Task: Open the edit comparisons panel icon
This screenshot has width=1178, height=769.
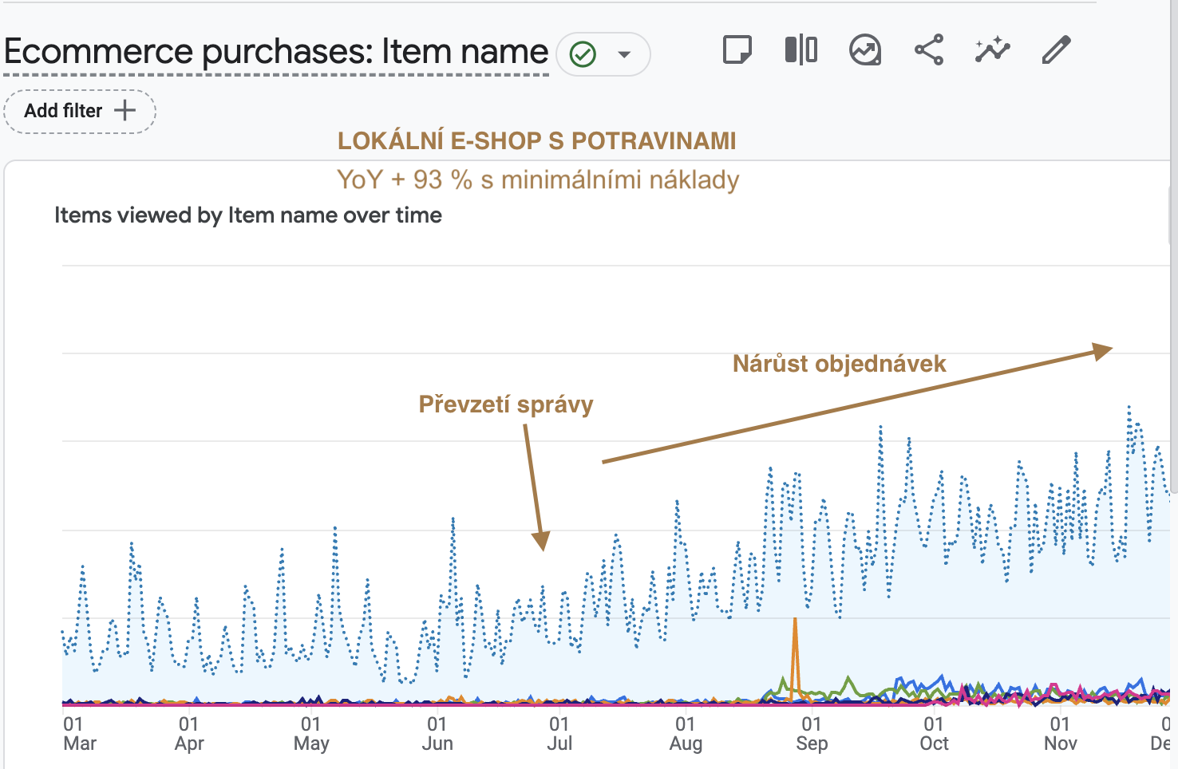Action: [800, 50]
